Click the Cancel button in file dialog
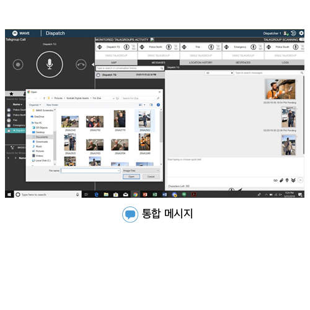310x310 pixels. (151, 177)
